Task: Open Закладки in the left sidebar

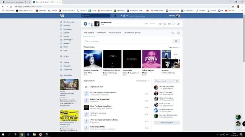Action: click(x=66, y=66)
